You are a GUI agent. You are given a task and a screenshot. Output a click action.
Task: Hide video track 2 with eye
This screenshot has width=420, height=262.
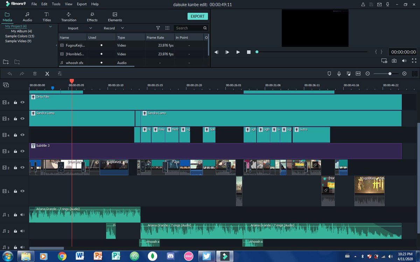[x=22, y=168]
